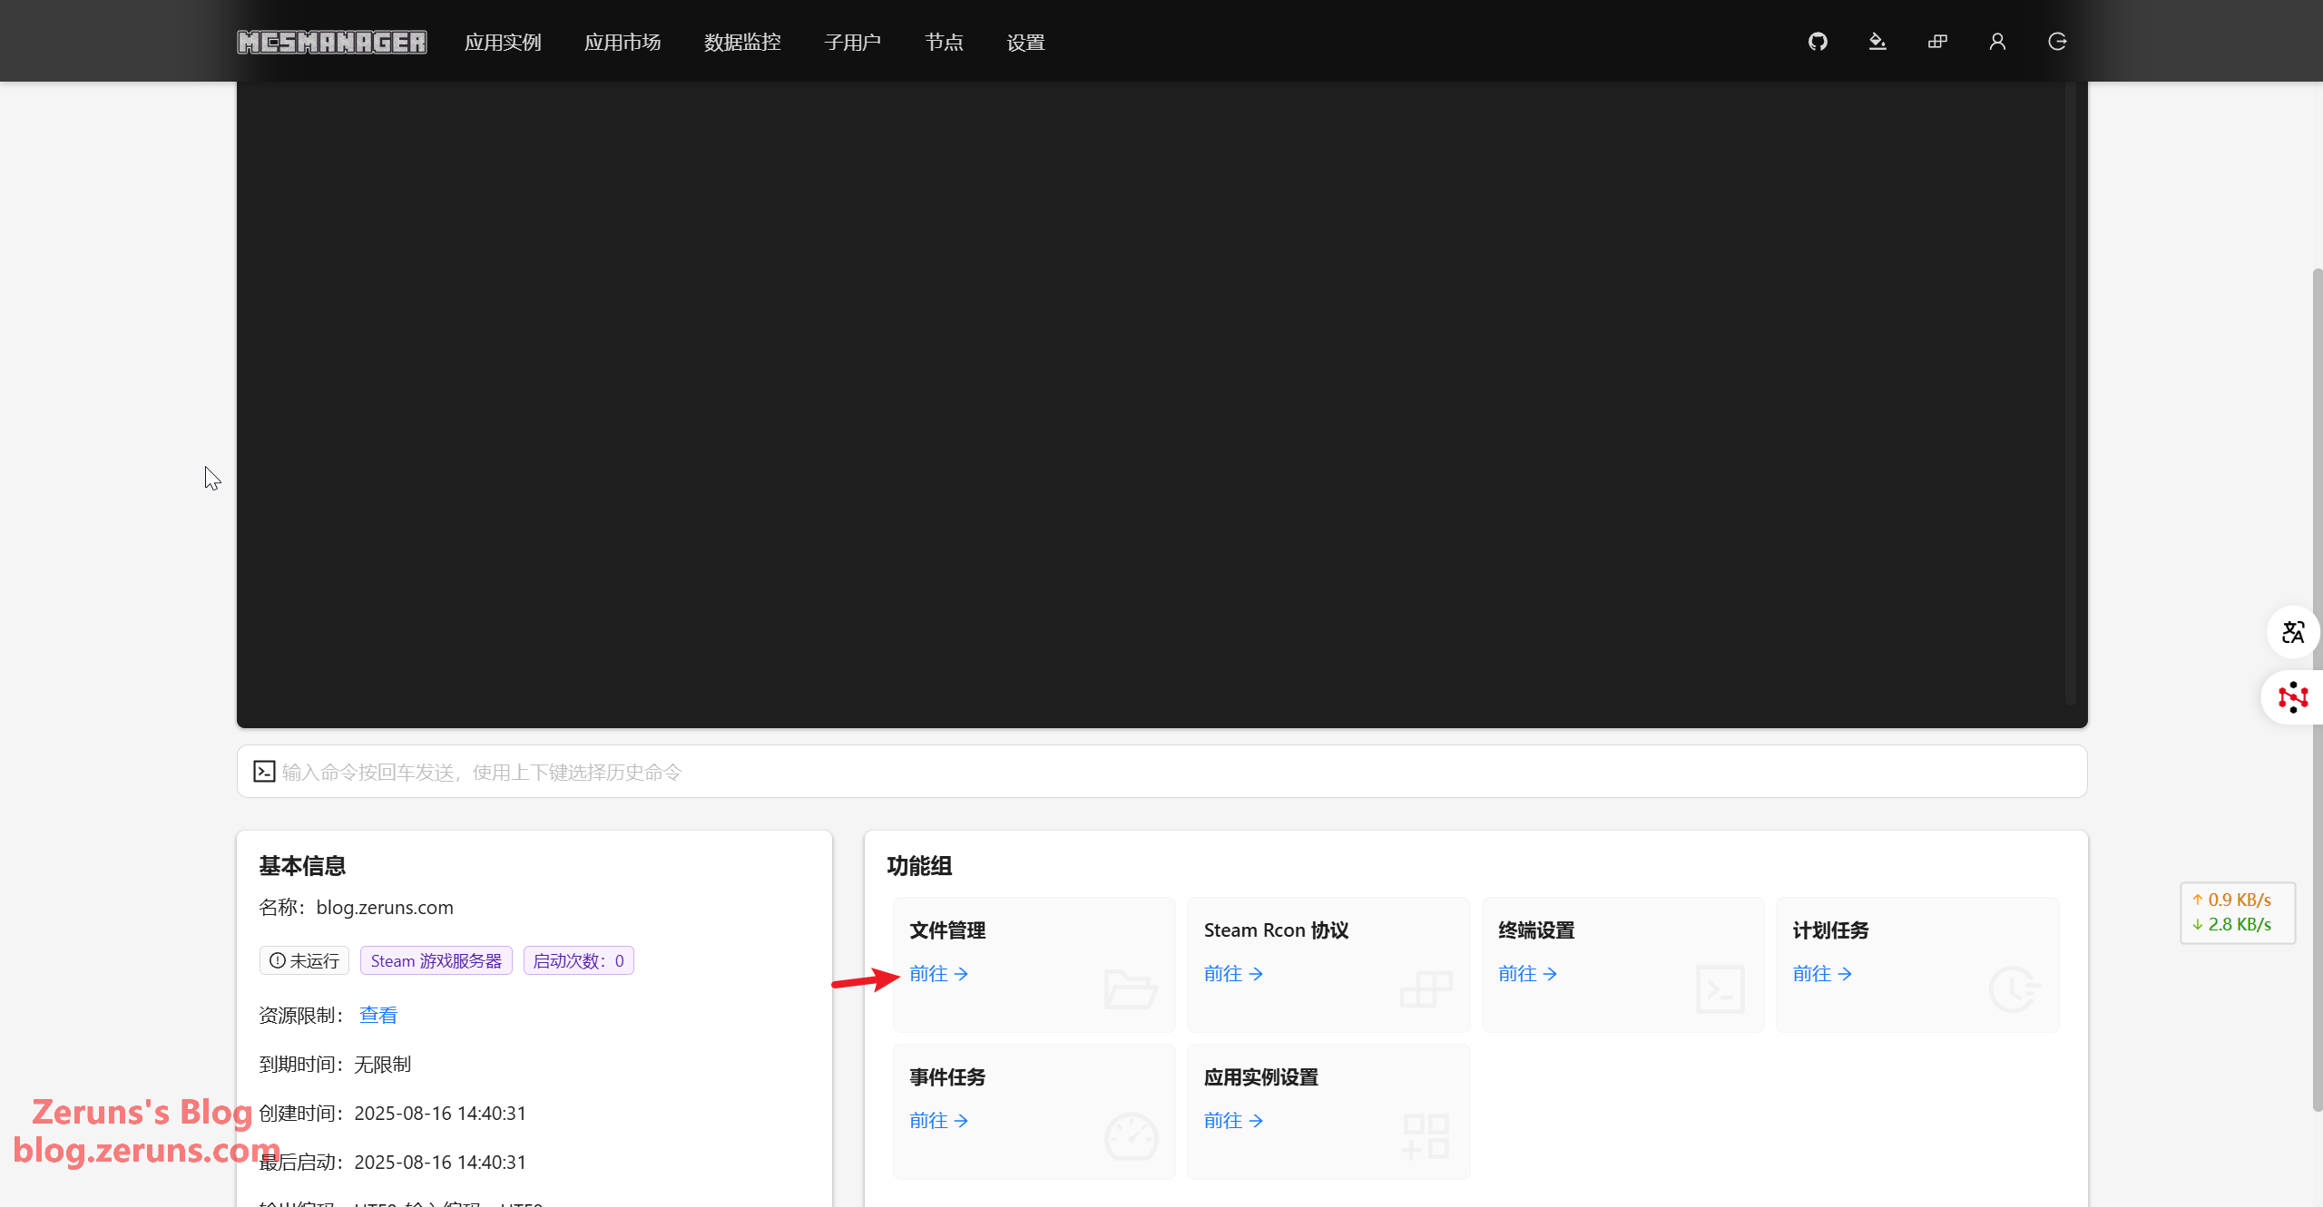Click the MCSManager logo
The image size is (2323, 1207).
pos(332,43)
